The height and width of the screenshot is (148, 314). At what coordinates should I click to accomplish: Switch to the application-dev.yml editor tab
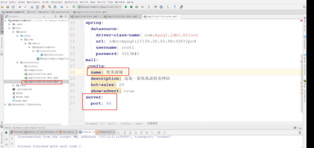point(122,17)
